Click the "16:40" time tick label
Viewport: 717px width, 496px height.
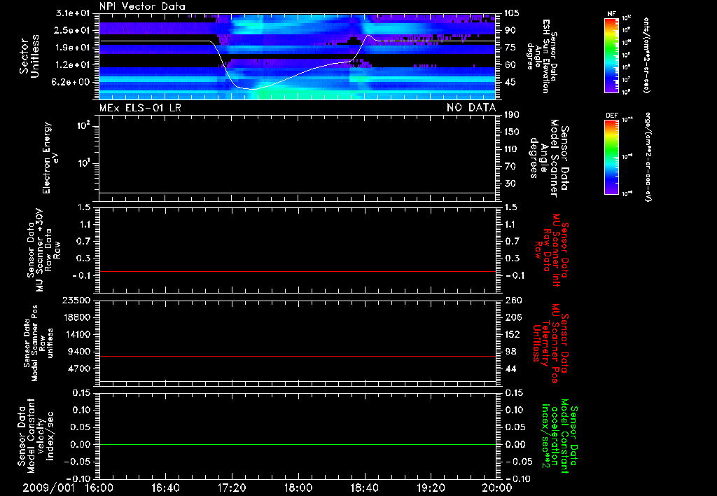coord(165,488)
